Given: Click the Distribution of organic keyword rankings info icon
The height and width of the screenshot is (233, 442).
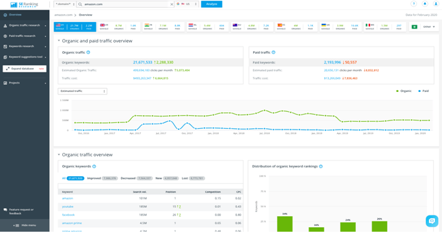Looking at the screenshot, I should pos(321,166).
